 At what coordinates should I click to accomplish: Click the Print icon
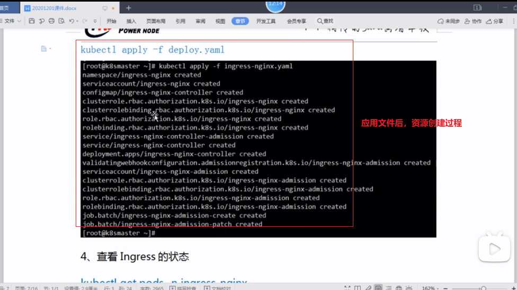(51, 21)
